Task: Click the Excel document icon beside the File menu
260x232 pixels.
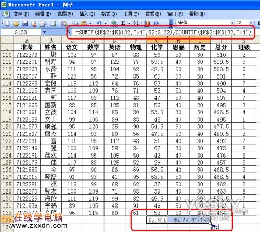Action: (7, 14)
